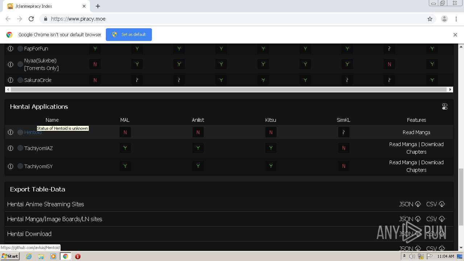Bookmark this page with star icon
The image size is (464, 261).
coord(430,19)
